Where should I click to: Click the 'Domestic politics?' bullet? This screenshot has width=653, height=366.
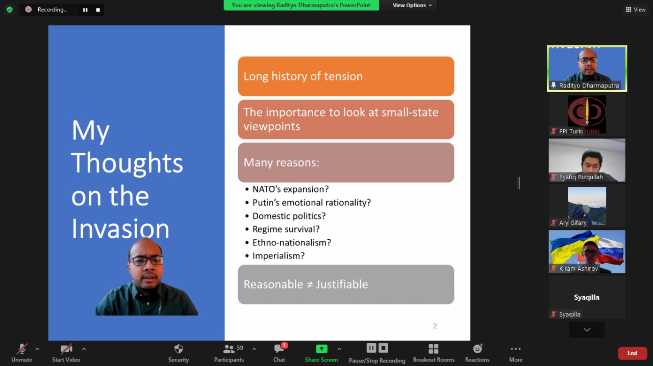click(289, 216)
